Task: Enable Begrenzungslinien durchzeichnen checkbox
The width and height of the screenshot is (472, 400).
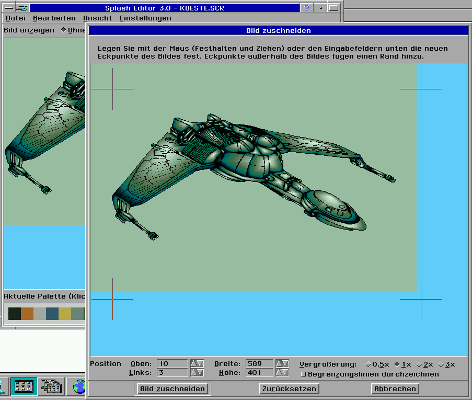Action: [303, 374]
